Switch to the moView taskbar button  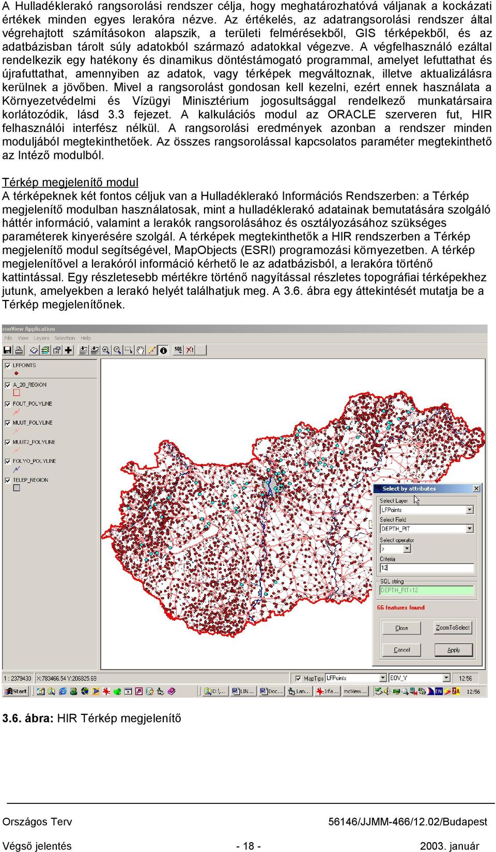pos(355,691)
